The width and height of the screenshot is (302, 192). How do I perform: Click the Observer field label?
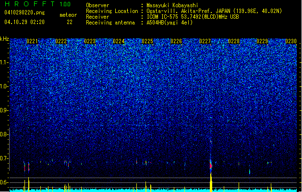pos(97,5)
